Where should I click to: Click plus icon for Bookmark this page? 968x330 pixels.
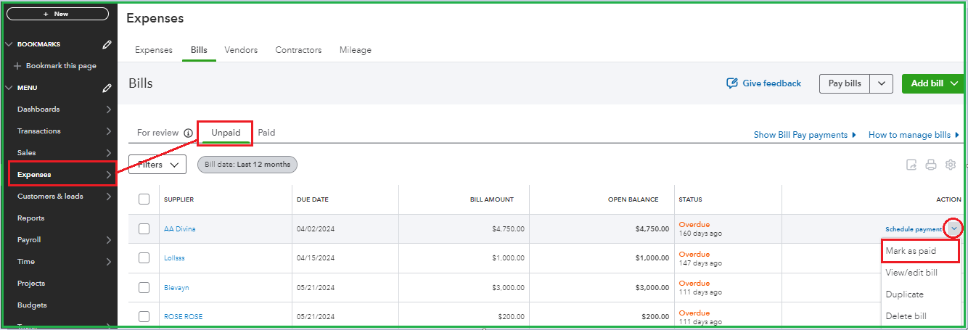point(17,66)
